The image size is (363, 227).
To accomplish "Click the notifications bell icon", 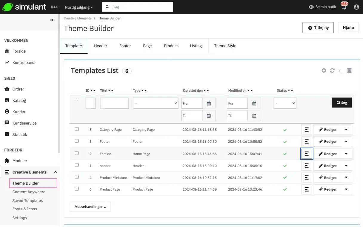I will click(344, 7).
